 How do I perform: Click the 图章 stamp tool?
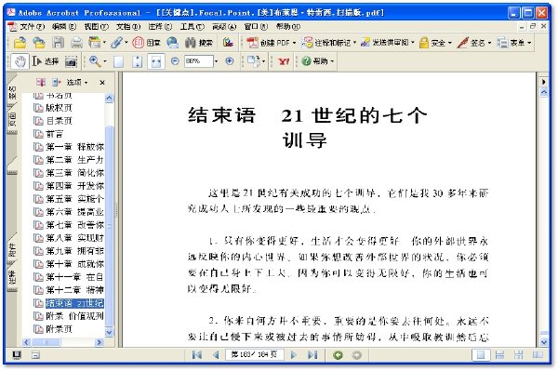pos(146,43)
